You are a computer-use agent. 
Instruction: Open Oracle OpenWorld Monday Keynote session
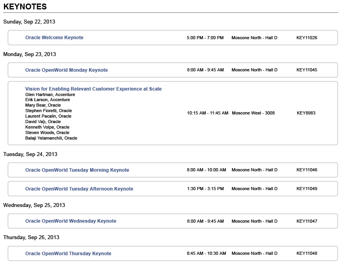66,70
